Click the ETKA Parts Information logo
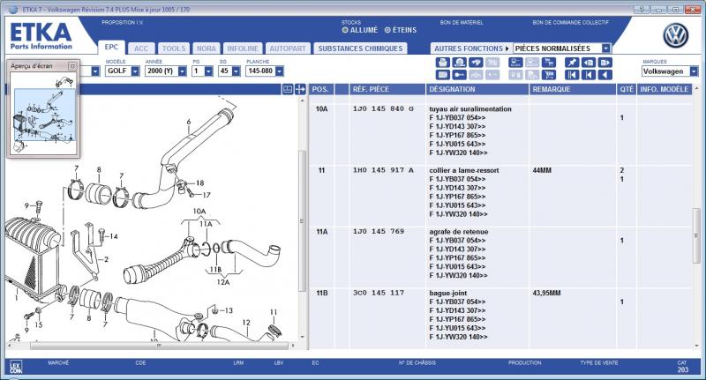The height and width of the screenshot is (380, 706). click(x=41, y=36)
